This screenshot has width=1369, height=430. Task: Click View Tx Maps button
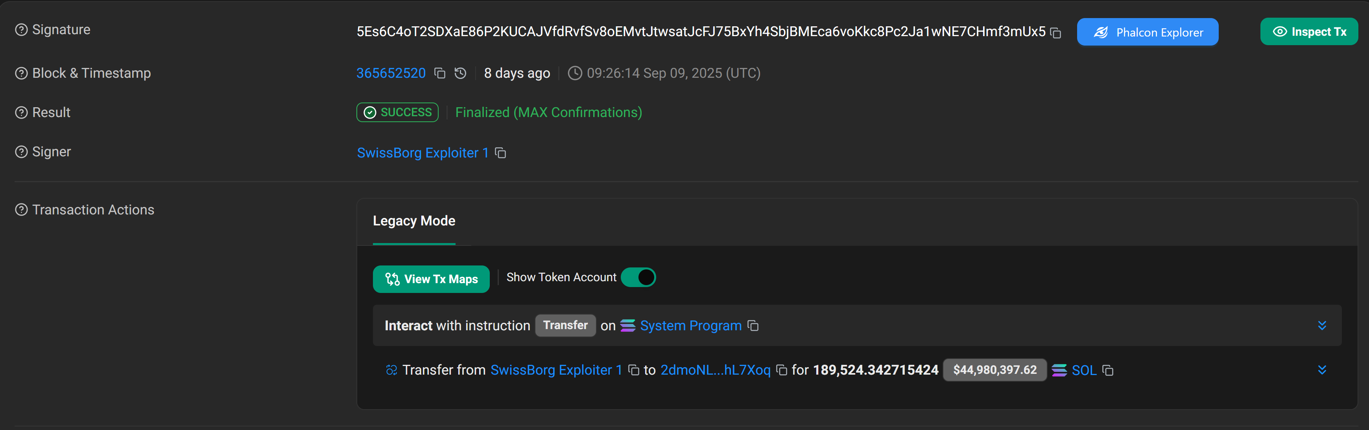(431, 279)
